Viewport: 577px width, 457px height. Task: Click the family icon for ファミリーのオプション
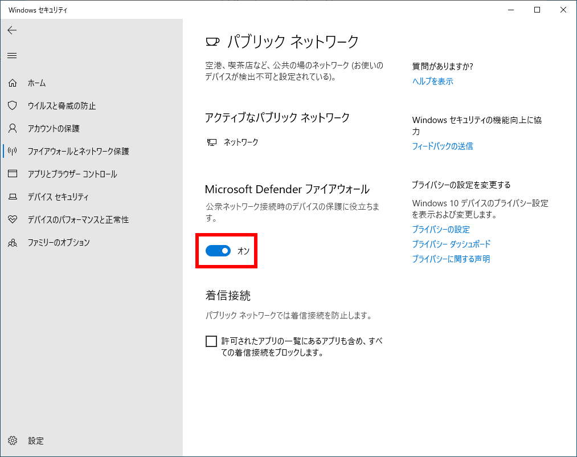click(13, 243)
